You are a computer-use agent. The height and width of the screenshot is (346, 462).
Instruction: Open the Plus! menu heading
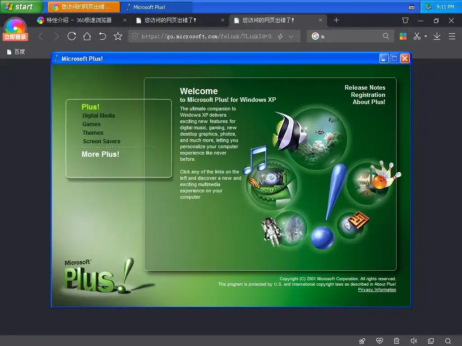[x=90, y=107]
